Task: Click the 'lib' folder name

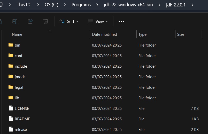Action: point(17,98)
